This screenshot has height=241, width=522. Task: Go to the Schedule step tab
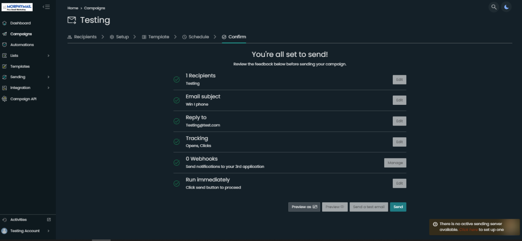pyautogui.click(x=195, y=37)
